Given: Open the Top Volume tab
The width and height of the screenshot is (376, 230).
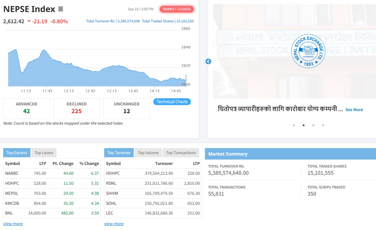Looking at the screenshot, I should [148, 153].
